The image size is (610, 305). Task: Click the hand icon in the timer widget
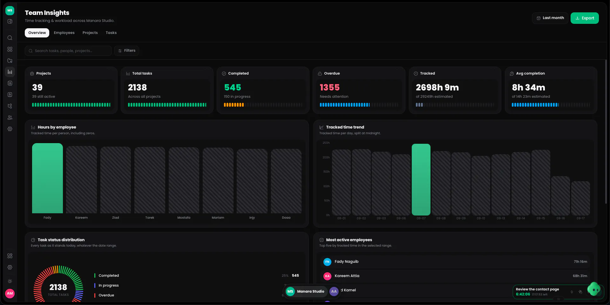click(x=580, y=292)
